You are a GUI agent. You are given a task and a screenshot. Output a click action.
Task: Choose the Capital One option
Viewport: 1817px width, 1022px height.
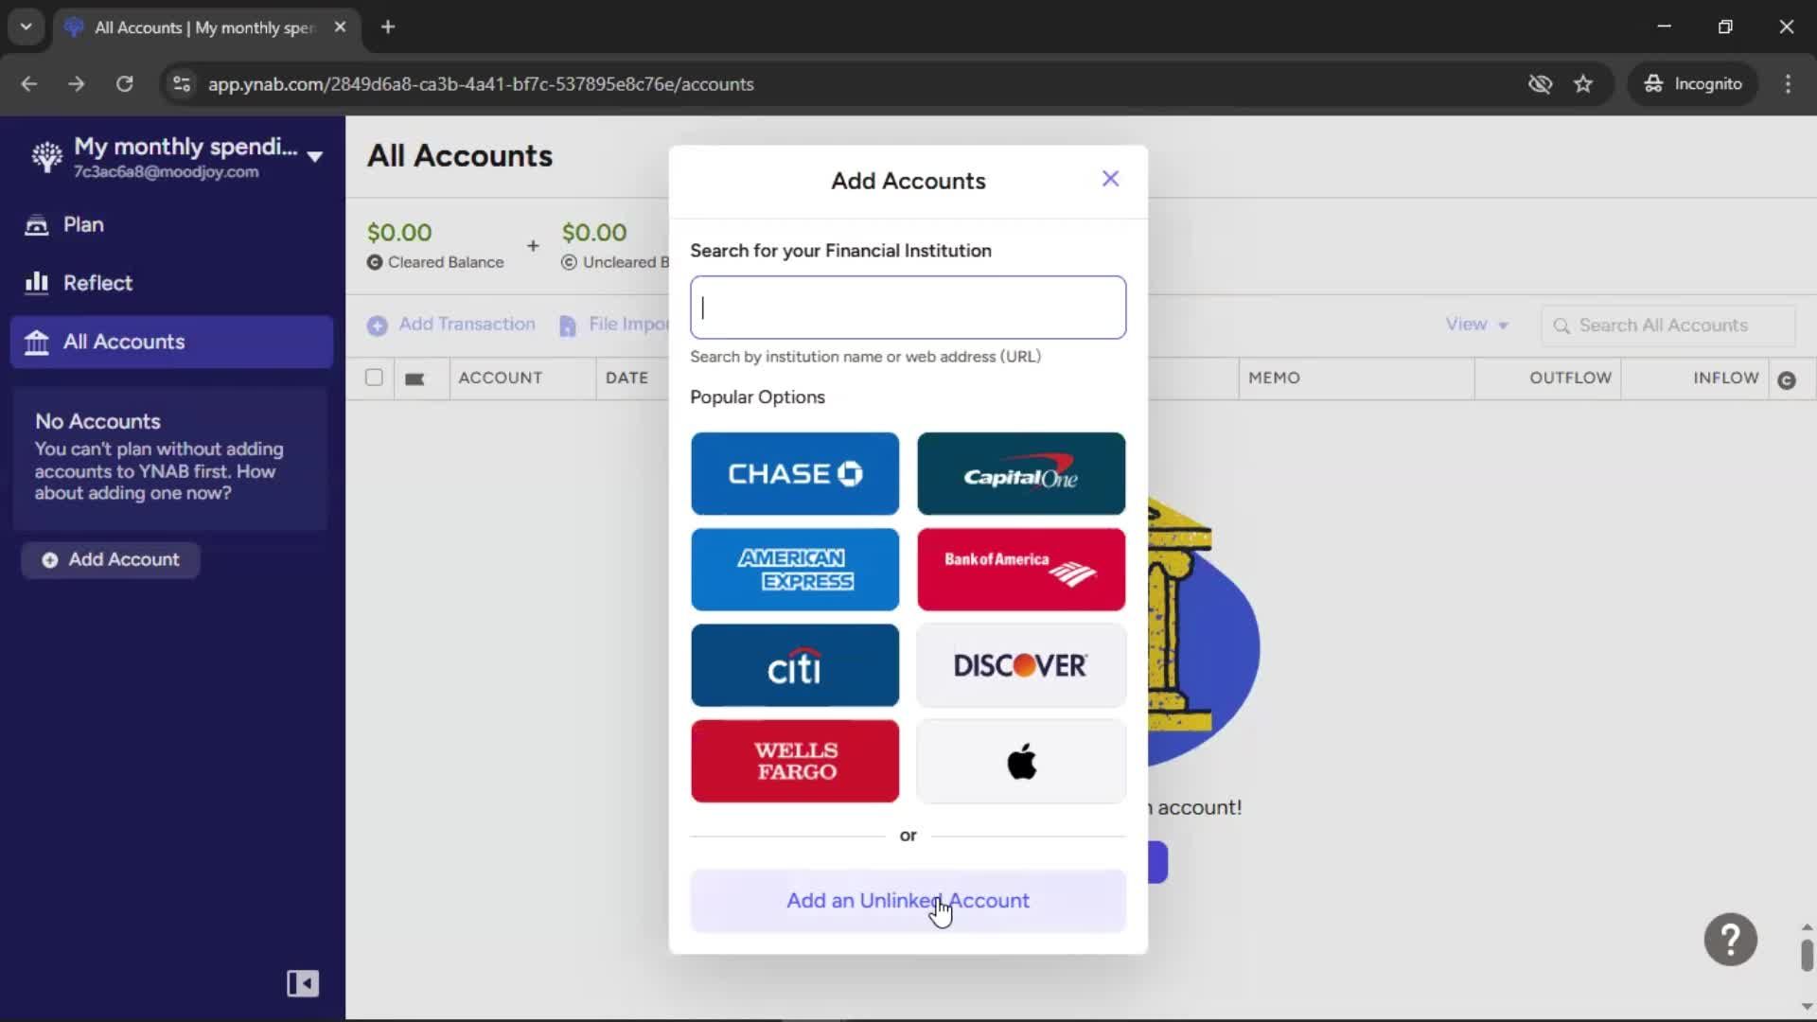(1021, 473)
